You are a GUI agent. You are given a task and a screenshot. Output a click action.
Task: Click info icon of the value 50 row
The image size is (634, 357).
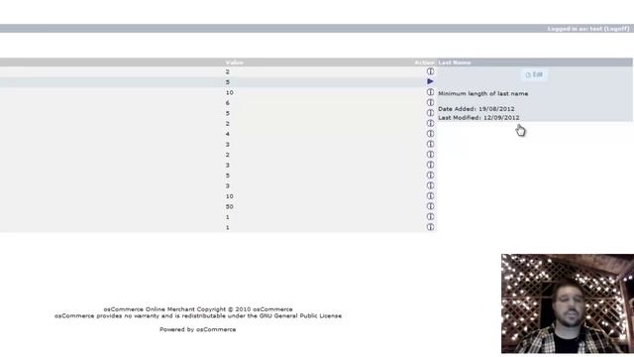pos(430,206)
